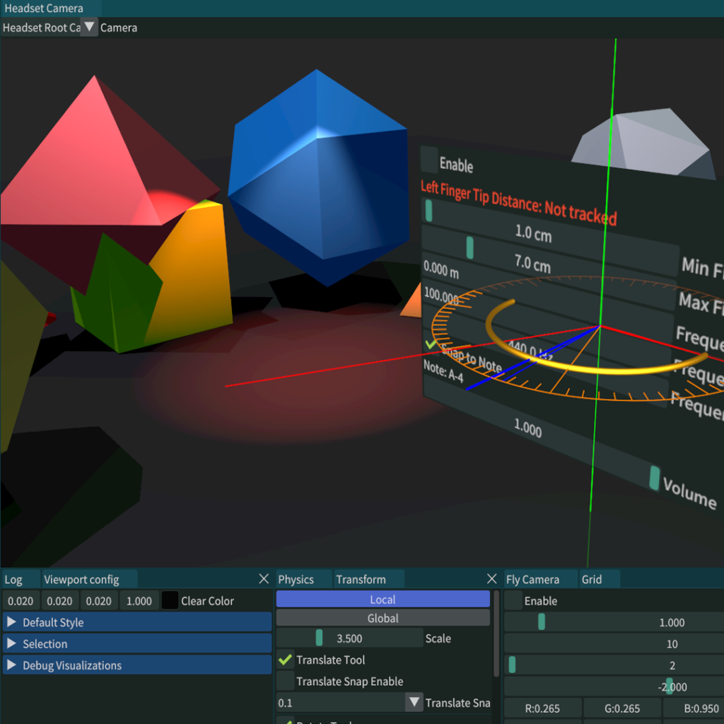This screenshot has height=724, width=724.
Task: Toggle the Translate Tool checkbox
Action: [285, 660]
